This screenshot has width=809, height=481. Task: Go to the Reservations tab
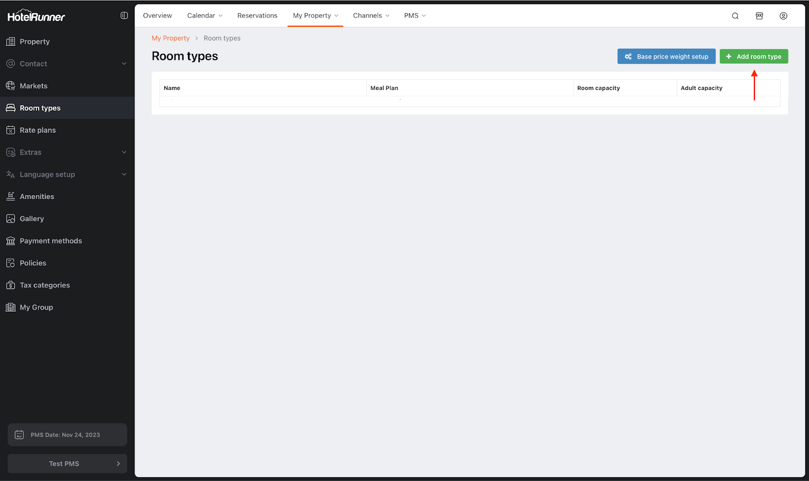point(257,16)
